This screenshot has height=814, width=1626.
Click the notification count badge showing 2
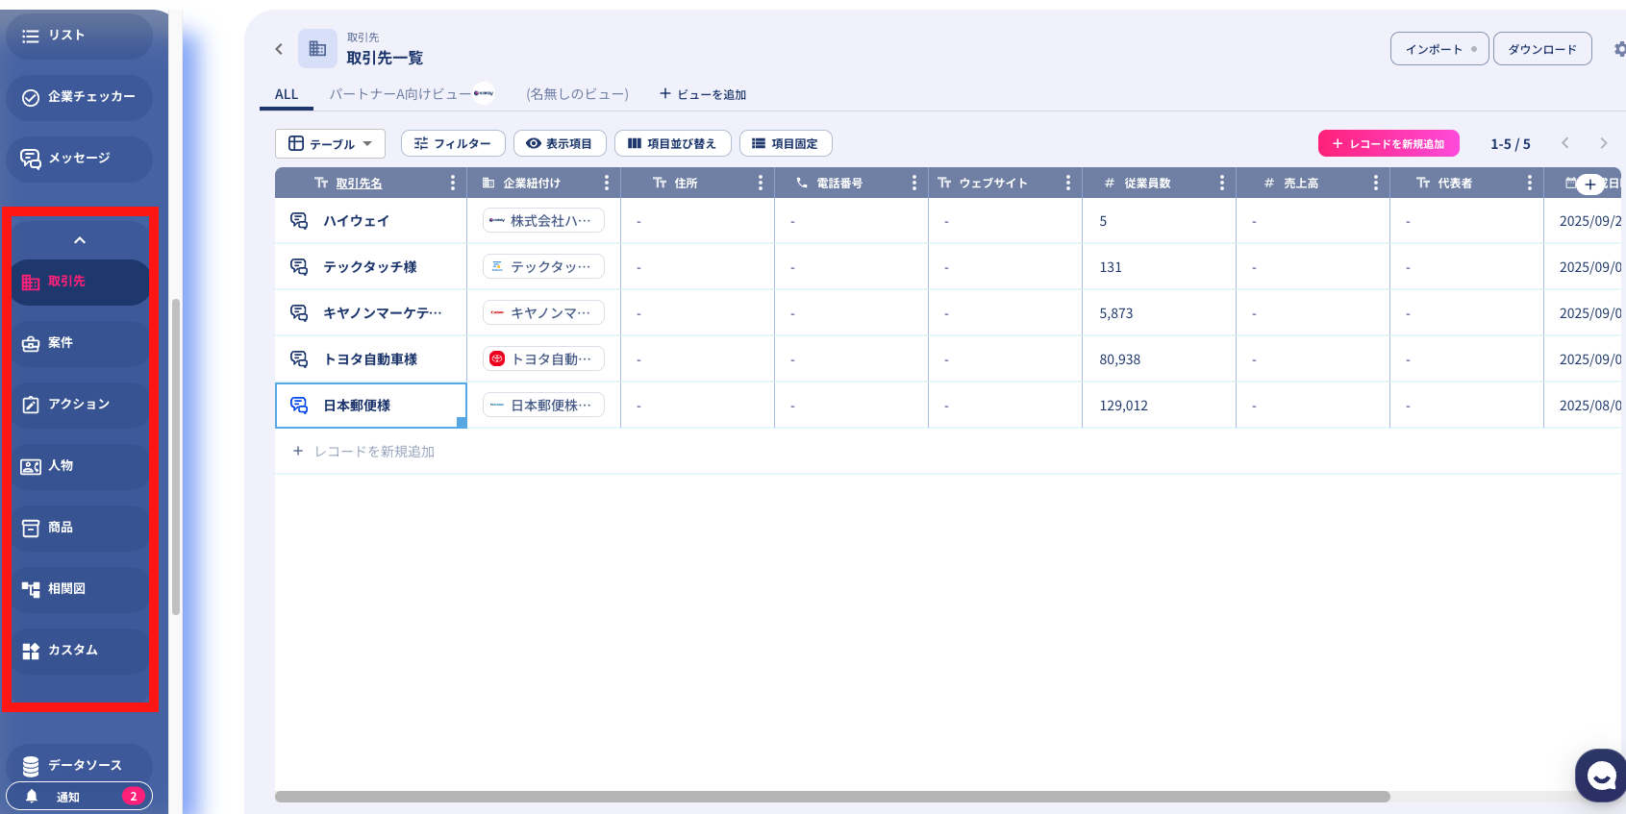[134, 797]
